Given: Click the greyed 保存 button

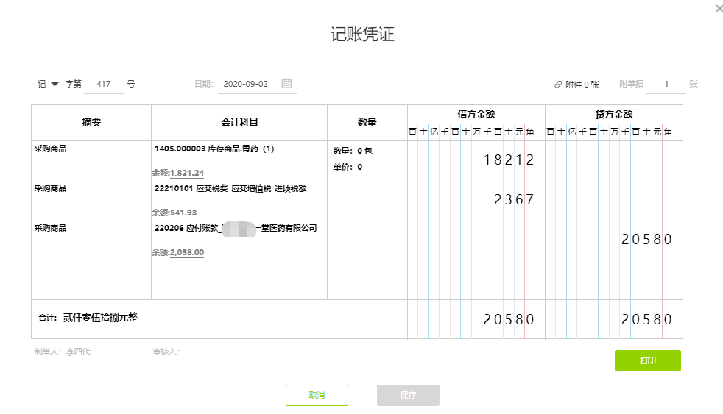Looking at the screenshot, I should (x=408, y=395).
